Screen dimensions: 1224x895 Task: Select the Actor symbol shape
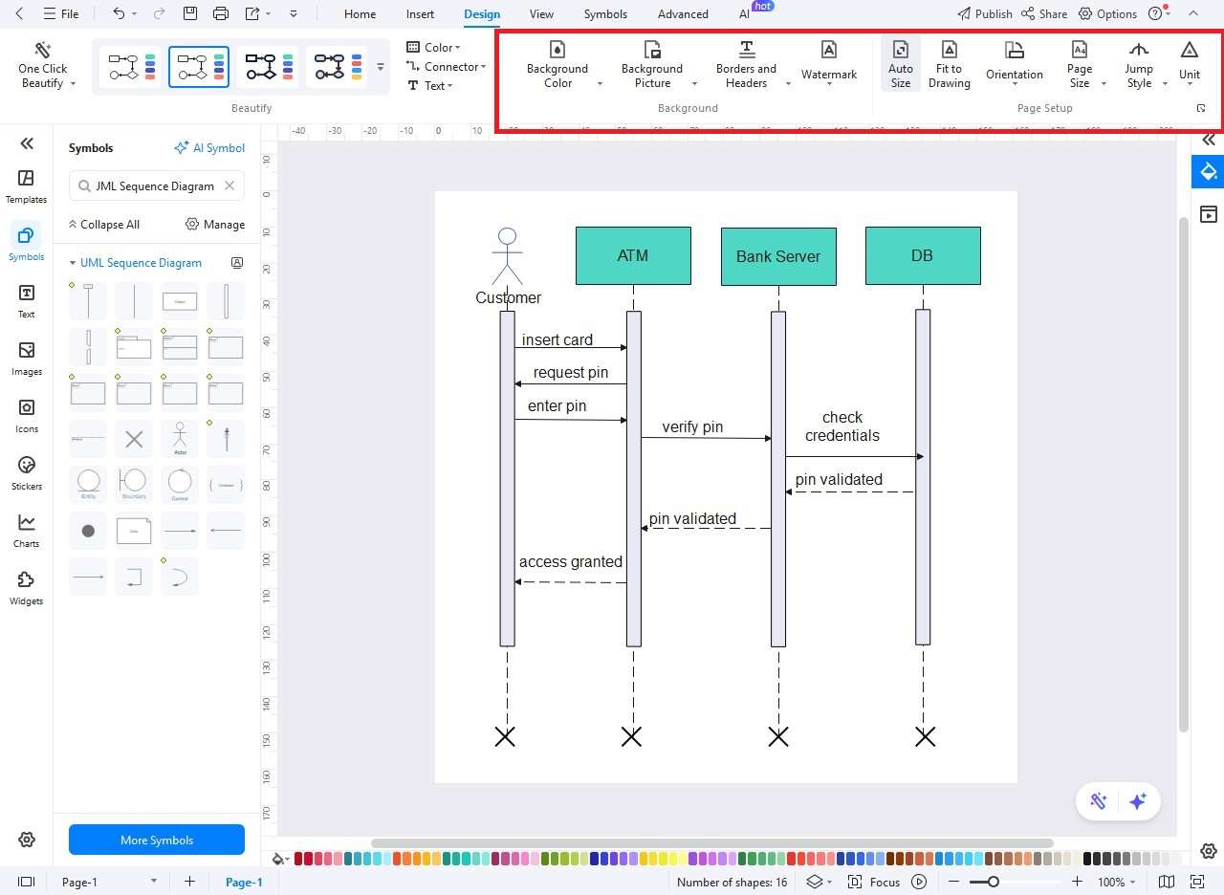pyautogui.click(x=180, y=439)
